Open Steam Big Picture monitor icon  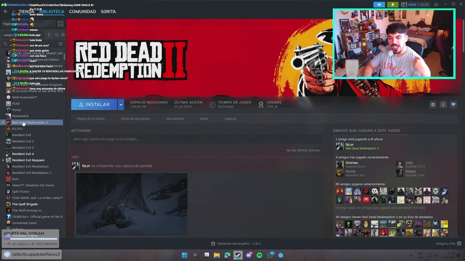[x=436, y=5]
